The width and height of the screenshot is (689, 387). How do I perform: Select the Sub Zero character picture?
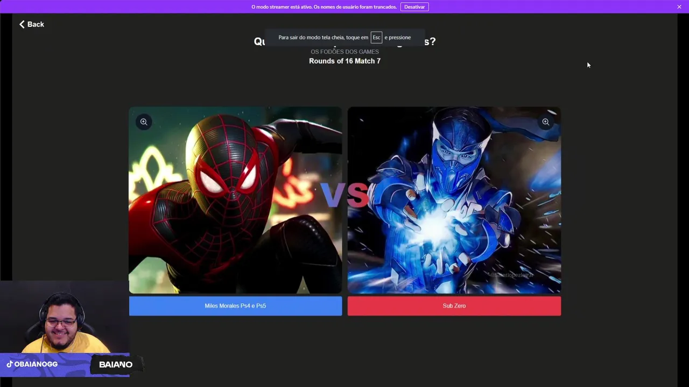pyautogui.click(x=454, y=200)
